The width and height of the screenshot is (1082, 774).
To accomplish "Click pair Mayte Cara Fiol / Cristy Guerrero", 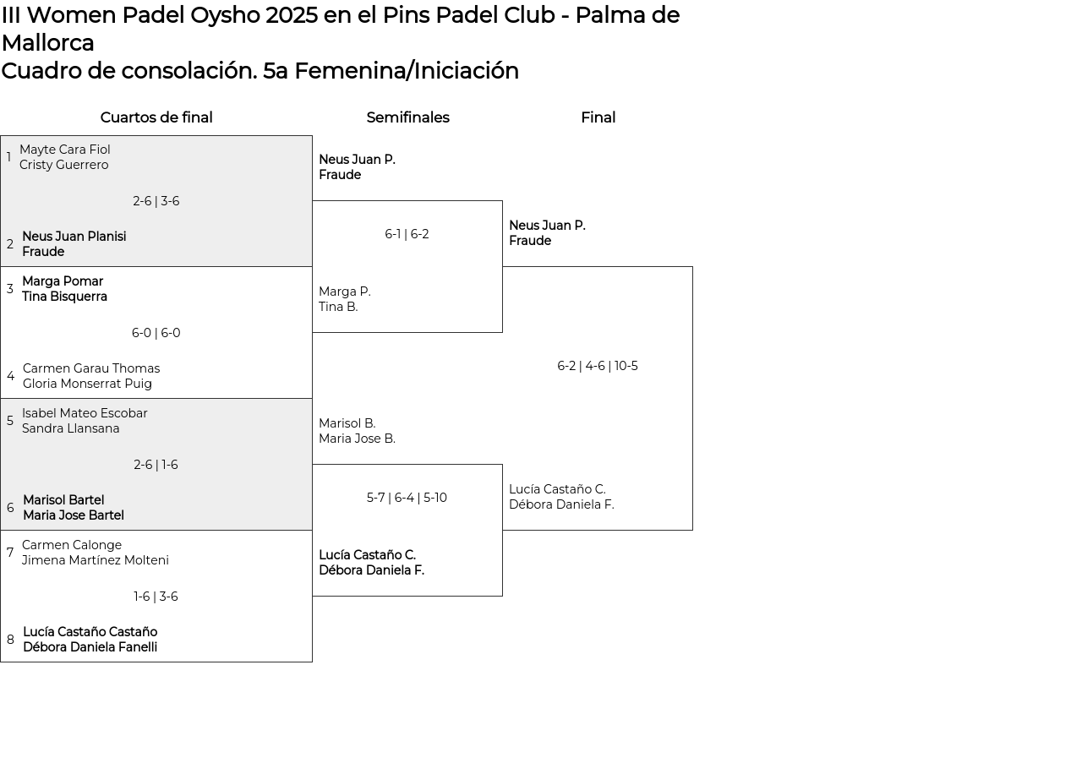I will (65, 157).
